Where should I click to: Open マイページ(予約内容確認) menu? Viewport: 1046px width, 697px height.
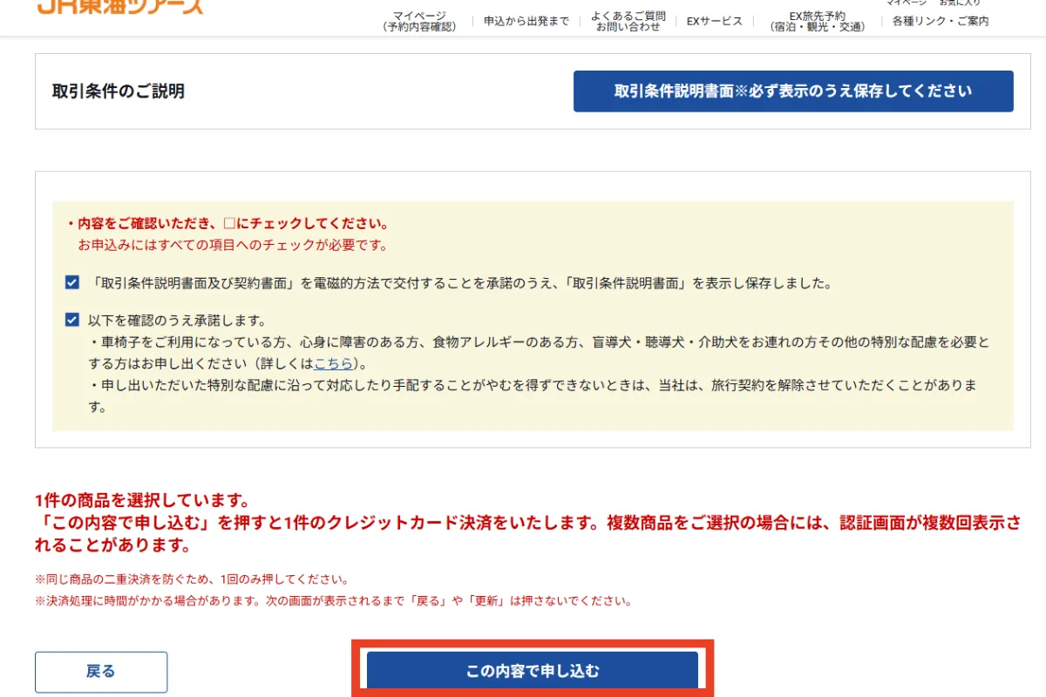pyautogui.click(x=419, y=21)
